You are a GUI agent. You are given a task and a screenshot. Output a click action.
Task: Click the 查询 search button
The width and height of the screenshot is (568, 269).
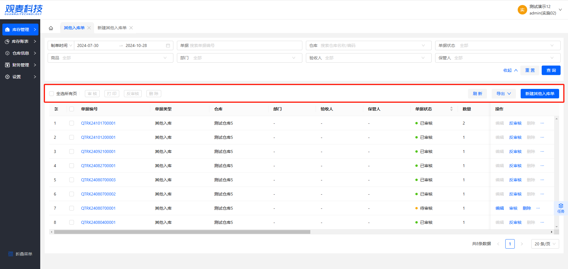551,70
